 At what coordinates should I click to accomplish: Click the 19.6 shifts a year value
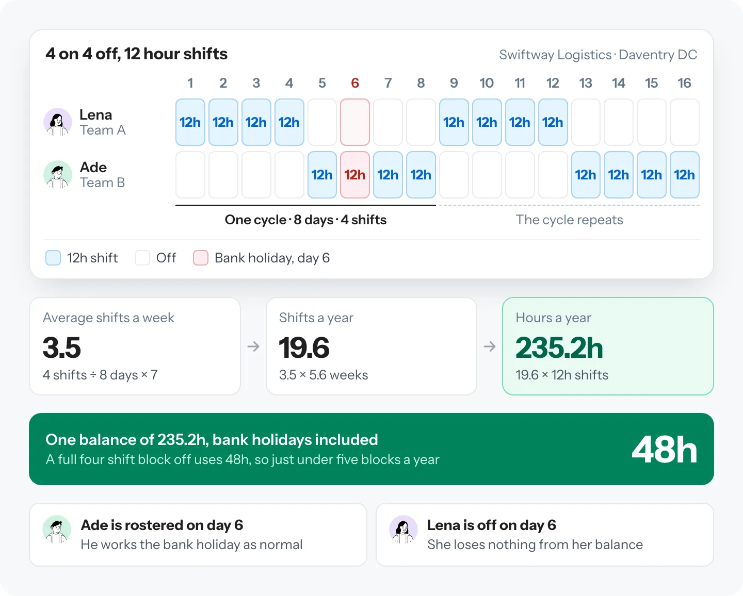[304, 347]
